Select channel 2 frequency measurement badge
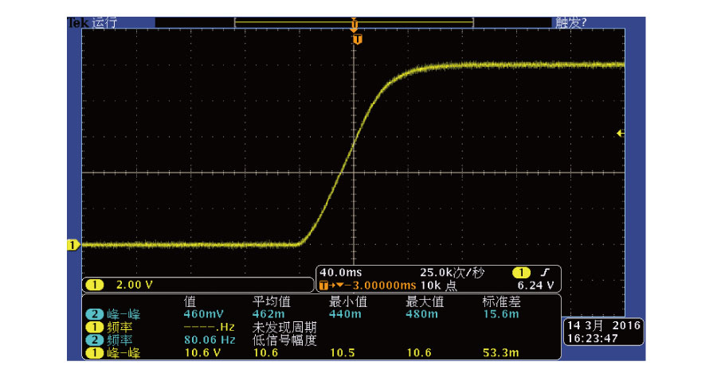 pyautogui.click(x=94, y=340)
